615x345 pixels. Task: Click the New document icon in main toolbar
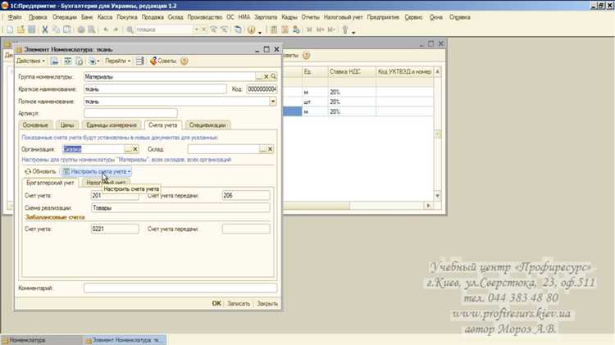(10, 30)
